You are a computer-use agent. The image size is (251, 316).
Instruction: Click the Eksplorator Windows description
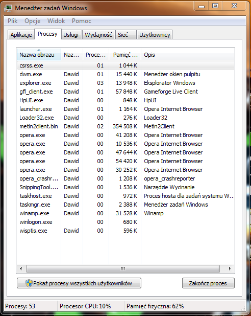(169, 83)
